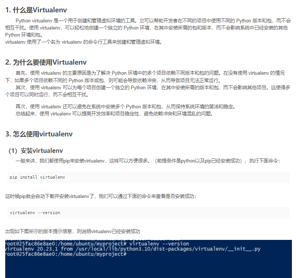Click the sentence starting "这时候pip就会自动下载并安装"
Viewport: 296px width, 278px height.
tap(101, 197)
